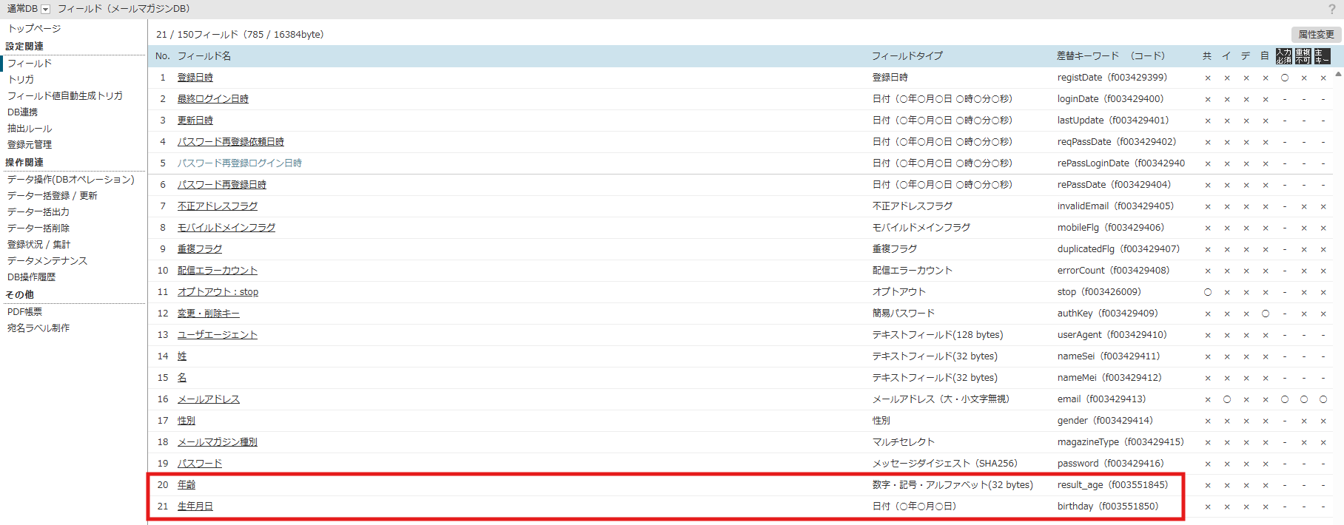Click the 重複不可 header icon
This screenshot has width=1344, height=525.
tap(1303, 56)
